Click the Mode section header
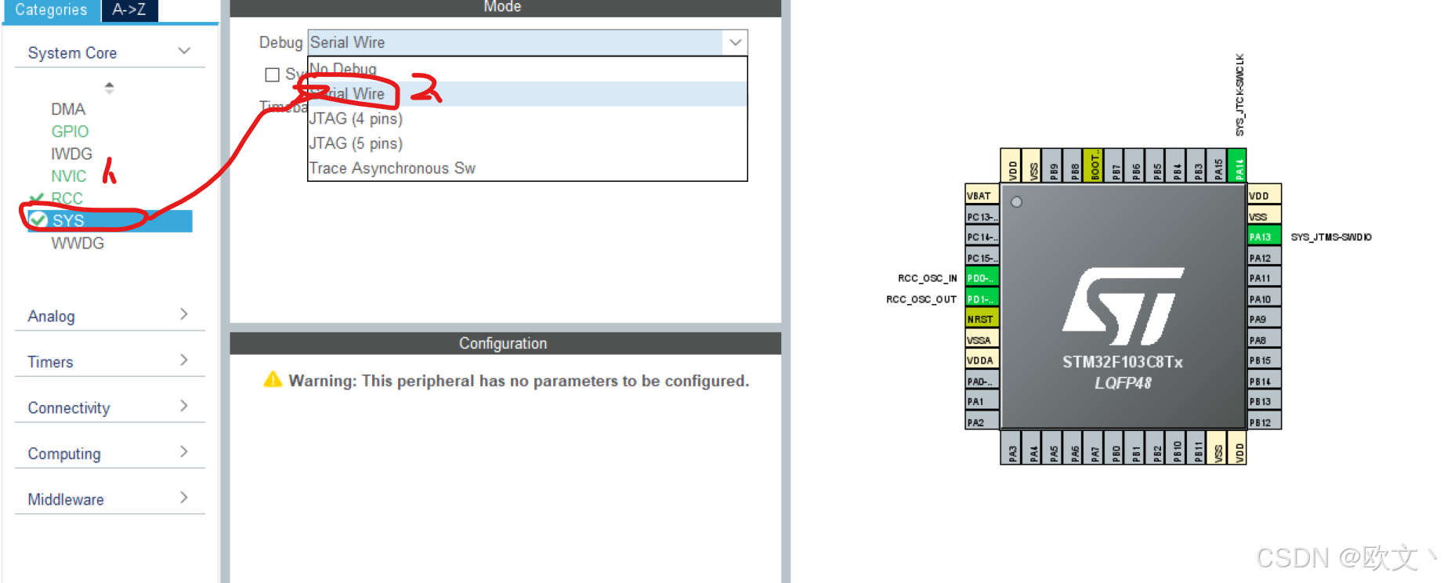Image resolution: width=1451 pixels, height=583 pixels. pyautogui.click(x=505, y=8)
